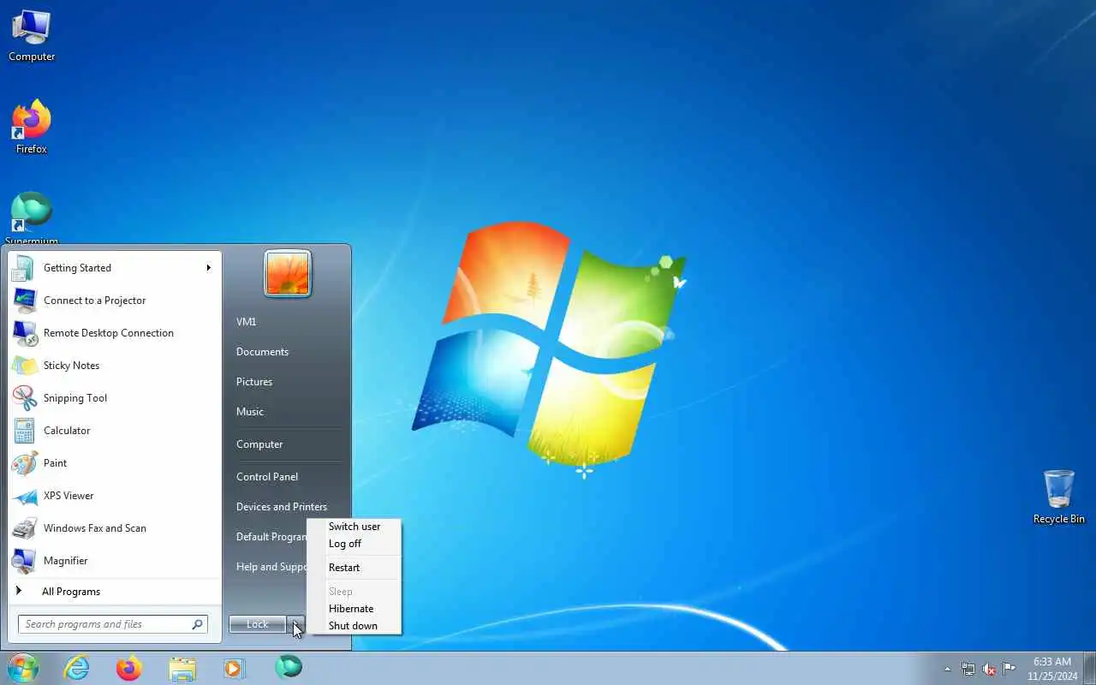Open Pictures from Start menu
The image size is (1096, 685).
tap(254, 382)
